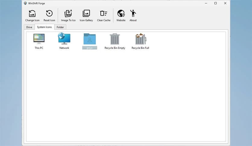Maximize the WinShift Forge window
252x146 pixels.
[216, 3]
